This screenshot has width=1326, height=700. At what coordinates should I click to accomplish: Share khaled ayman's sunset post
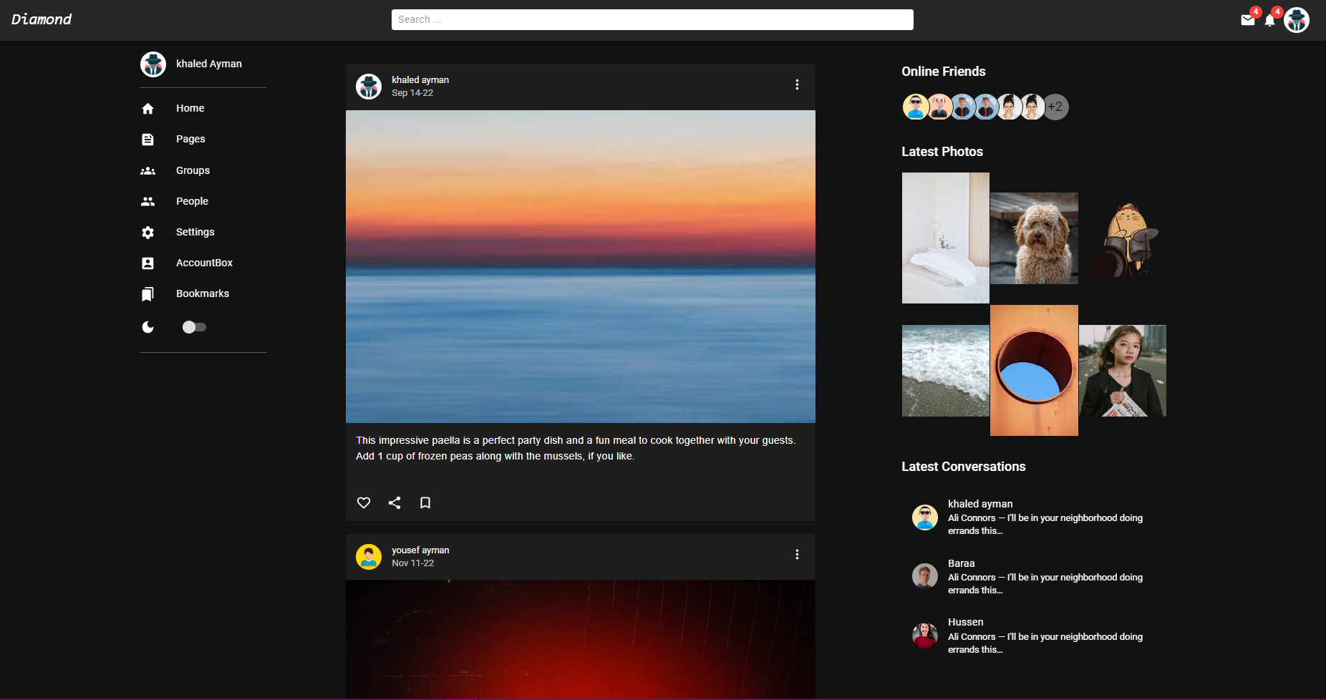coord(395,502)
